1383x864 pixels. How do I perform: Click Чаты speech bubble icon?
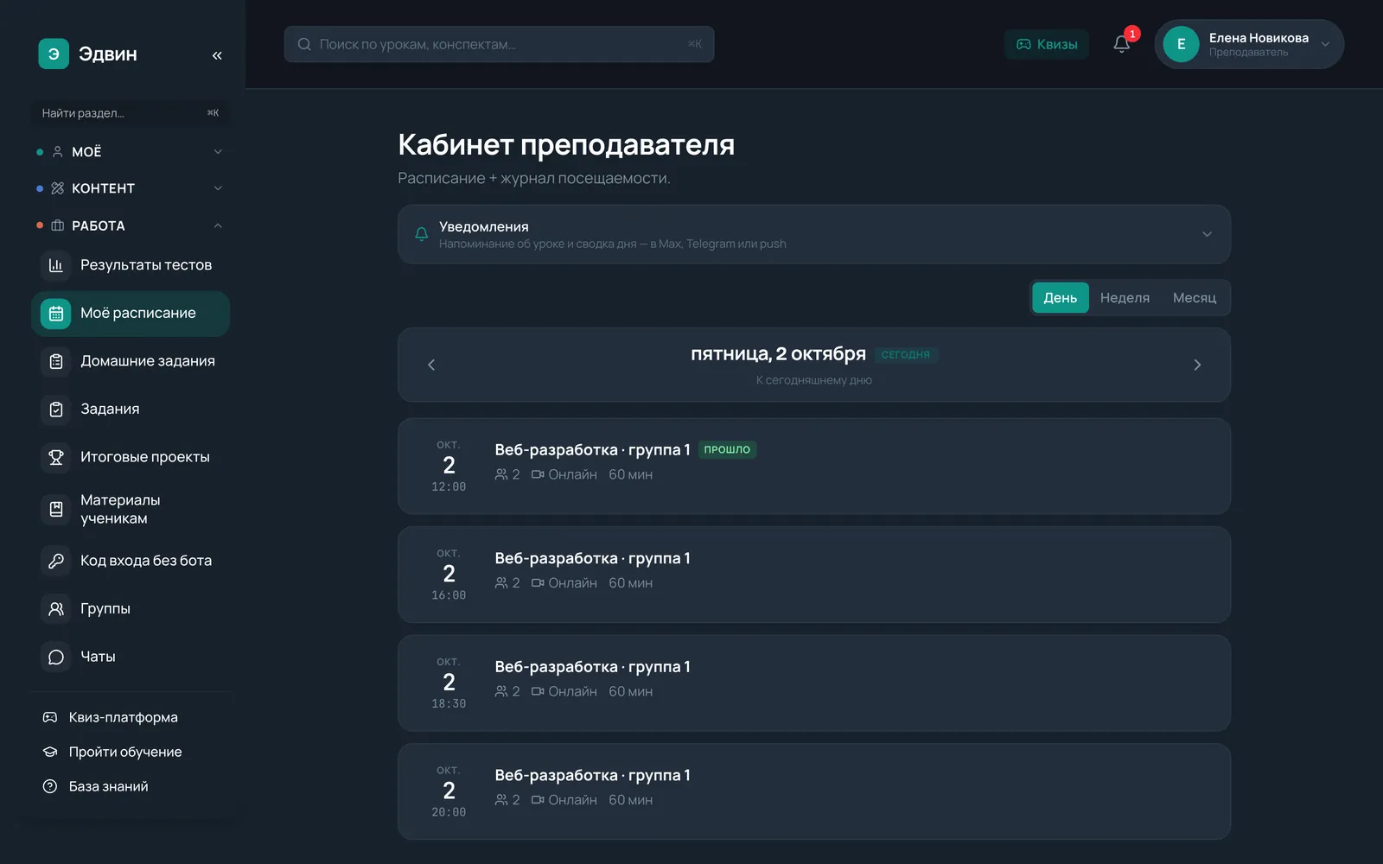click(56, 657)
